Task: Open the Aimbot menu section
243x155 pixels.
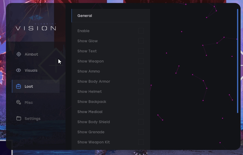Action: 36,54
